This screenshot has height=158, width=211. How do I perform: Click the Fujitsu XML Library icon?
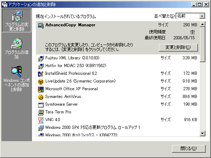pyautogui.click(x=41, y=58)
